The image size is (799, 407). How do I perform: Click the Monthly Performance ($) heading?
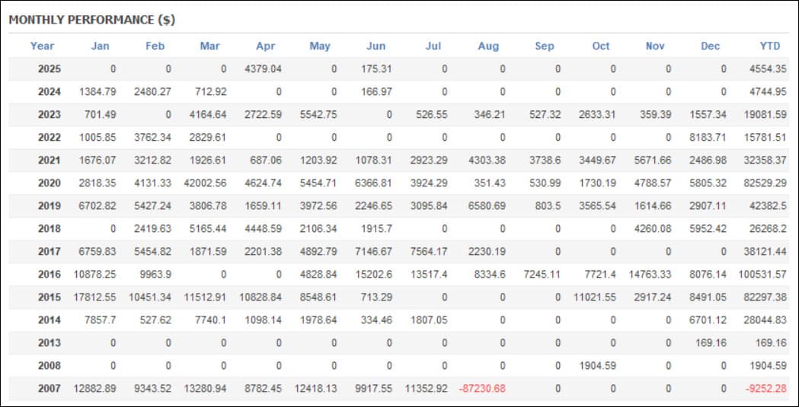click(x=92, y=21)
